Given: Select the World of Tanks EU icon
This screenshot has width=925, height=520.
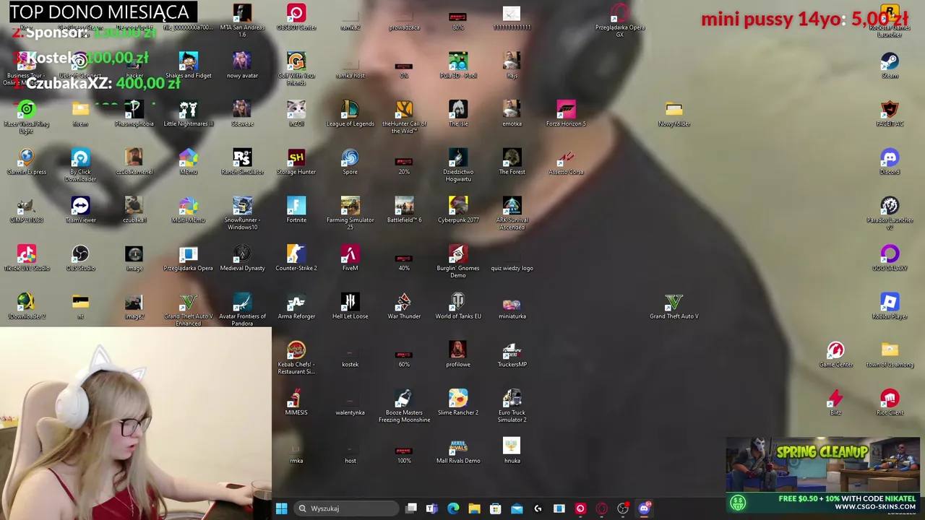Looking at the screenshot, I should (x=458, y=302).
